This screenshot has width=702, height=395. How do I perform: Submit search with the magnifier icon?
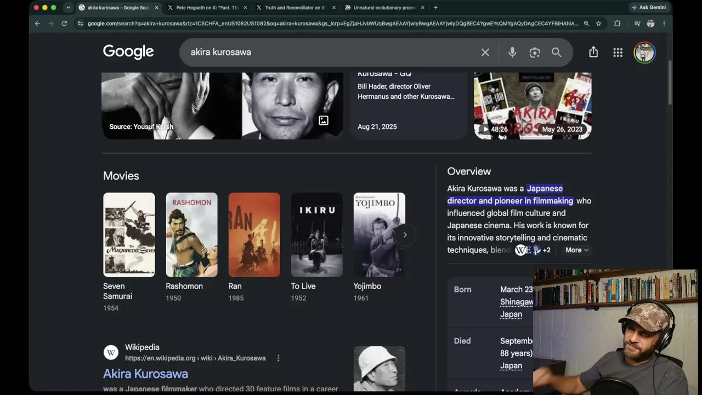pos(557,52)
